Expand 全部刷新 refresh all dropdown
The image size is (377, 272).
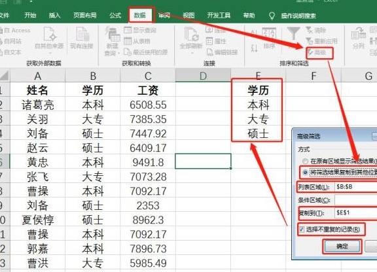(191, 41)
